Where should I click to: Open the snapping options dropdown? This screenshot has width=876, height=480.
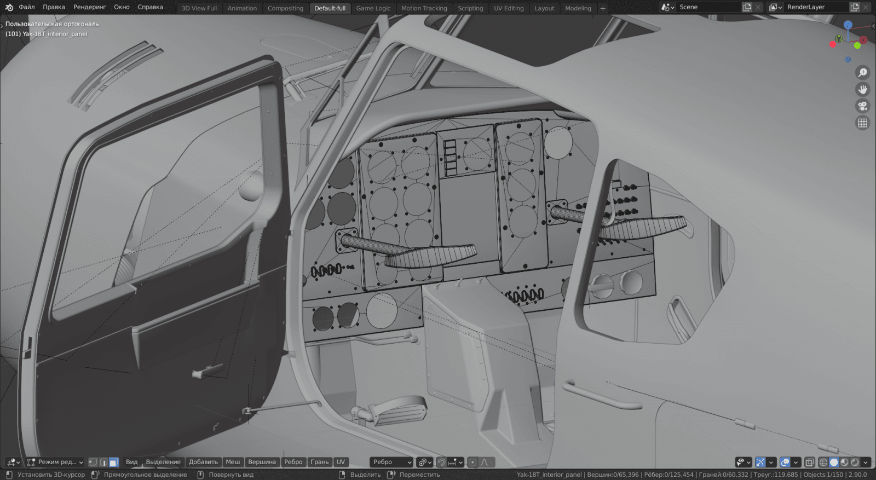point(456,462)
